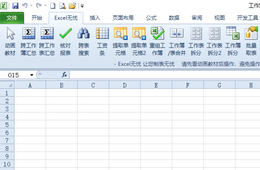This screenshot has height=170, width=260.
Task: Click the Excel application icon
Action: coord(4,6)
